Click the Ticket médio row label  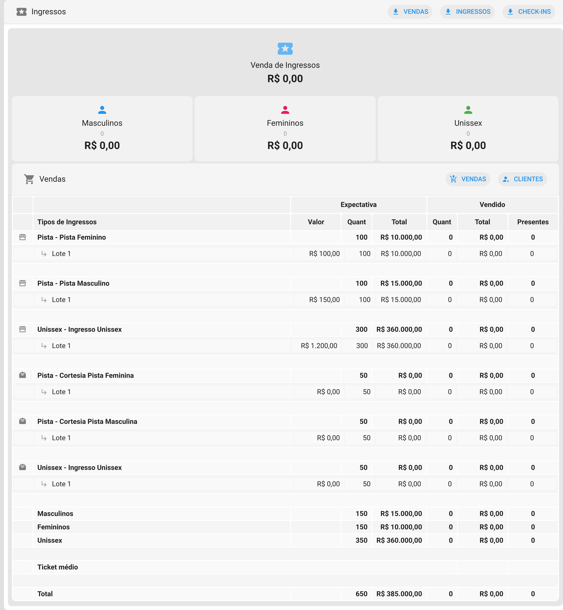(x=57, y=567)
